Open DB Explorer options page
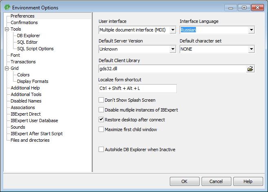 (29, 36)
